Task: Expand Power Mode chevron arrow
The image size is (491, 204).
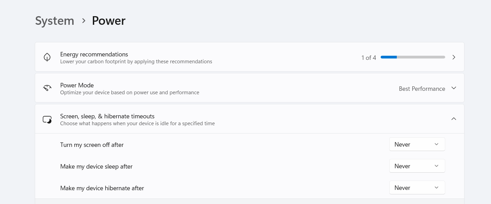Action: [454, 88]
